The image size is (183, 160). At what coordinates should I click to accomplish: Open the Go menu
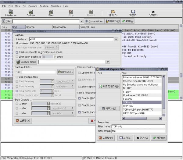coord(24,6)
